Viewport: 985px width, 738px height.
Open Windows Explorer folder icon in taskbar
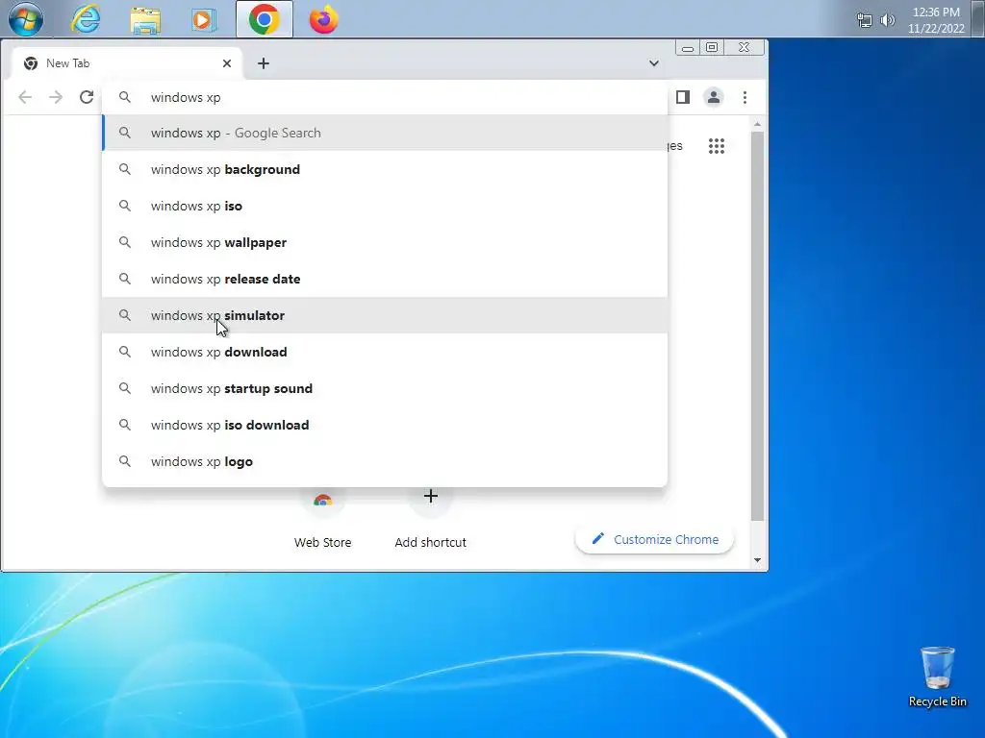[145, 19]
